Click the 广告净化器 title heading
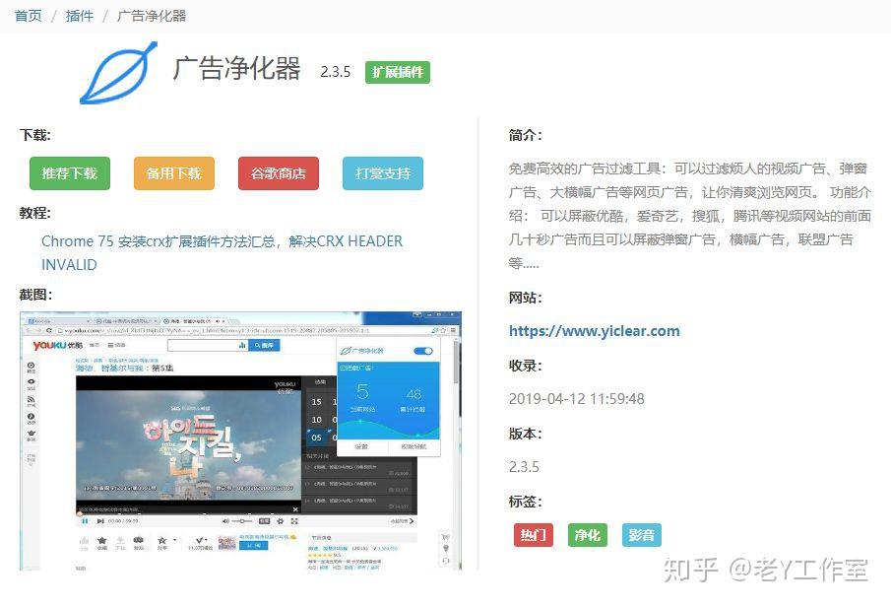The width and height of the screenshot is (891, 606). point(237,68)
